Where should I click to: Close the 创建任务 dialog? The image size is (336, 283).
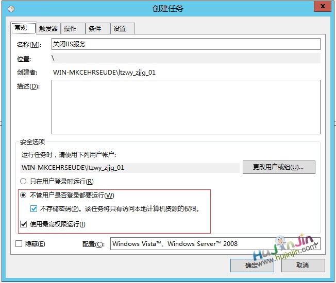click(x=323, y=6)
